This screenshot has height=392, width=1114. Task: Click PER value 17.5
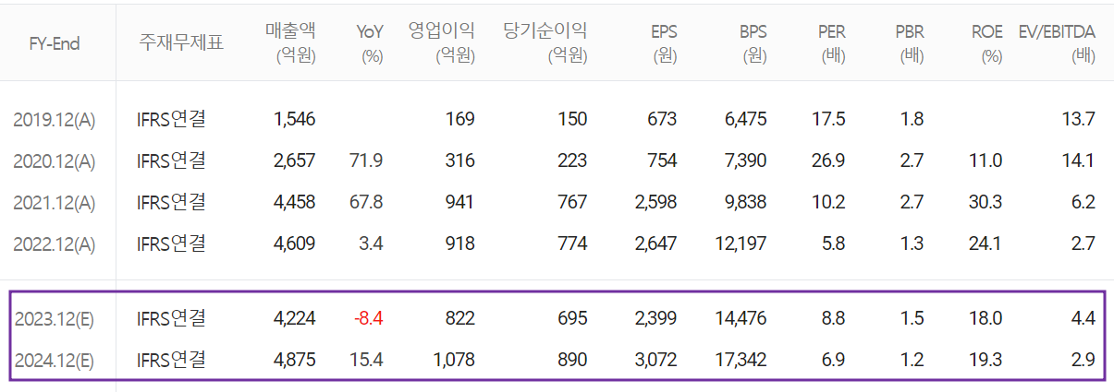point(829,119)
